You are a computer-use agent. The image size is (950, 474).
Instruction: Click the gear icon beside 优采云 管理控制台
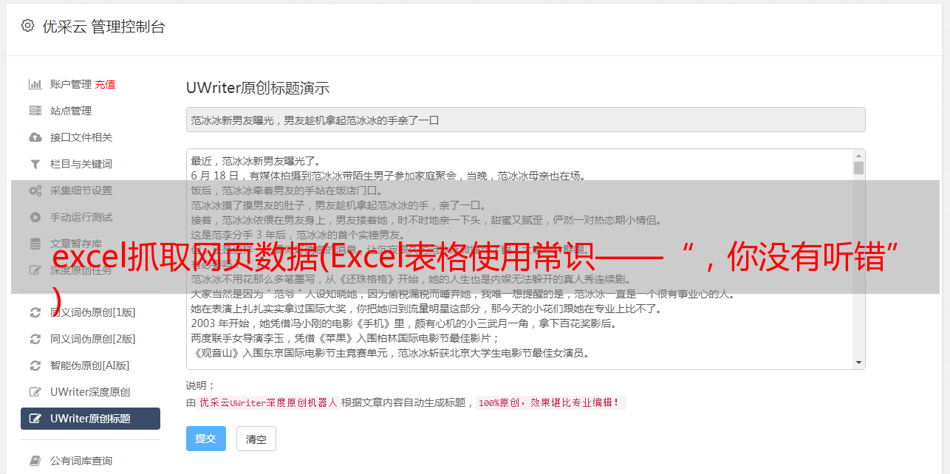tap(27, 26)
